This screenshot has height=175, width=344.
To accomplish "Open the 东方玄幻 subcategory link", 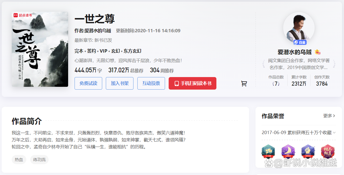I will coord(132,51).
